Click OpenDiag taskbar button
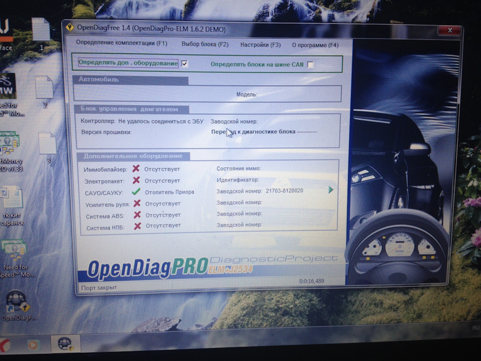Screen dimensions: 481x361 coord(65,343)
